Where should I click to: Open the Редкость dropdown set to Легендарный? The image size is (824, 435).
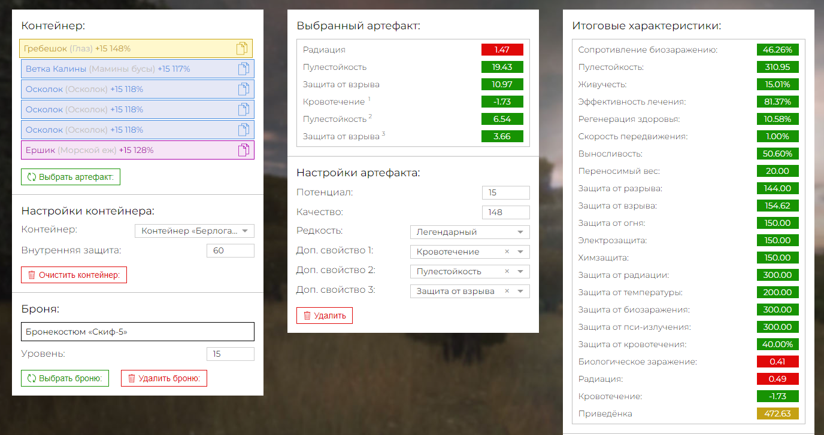[470, 232]
